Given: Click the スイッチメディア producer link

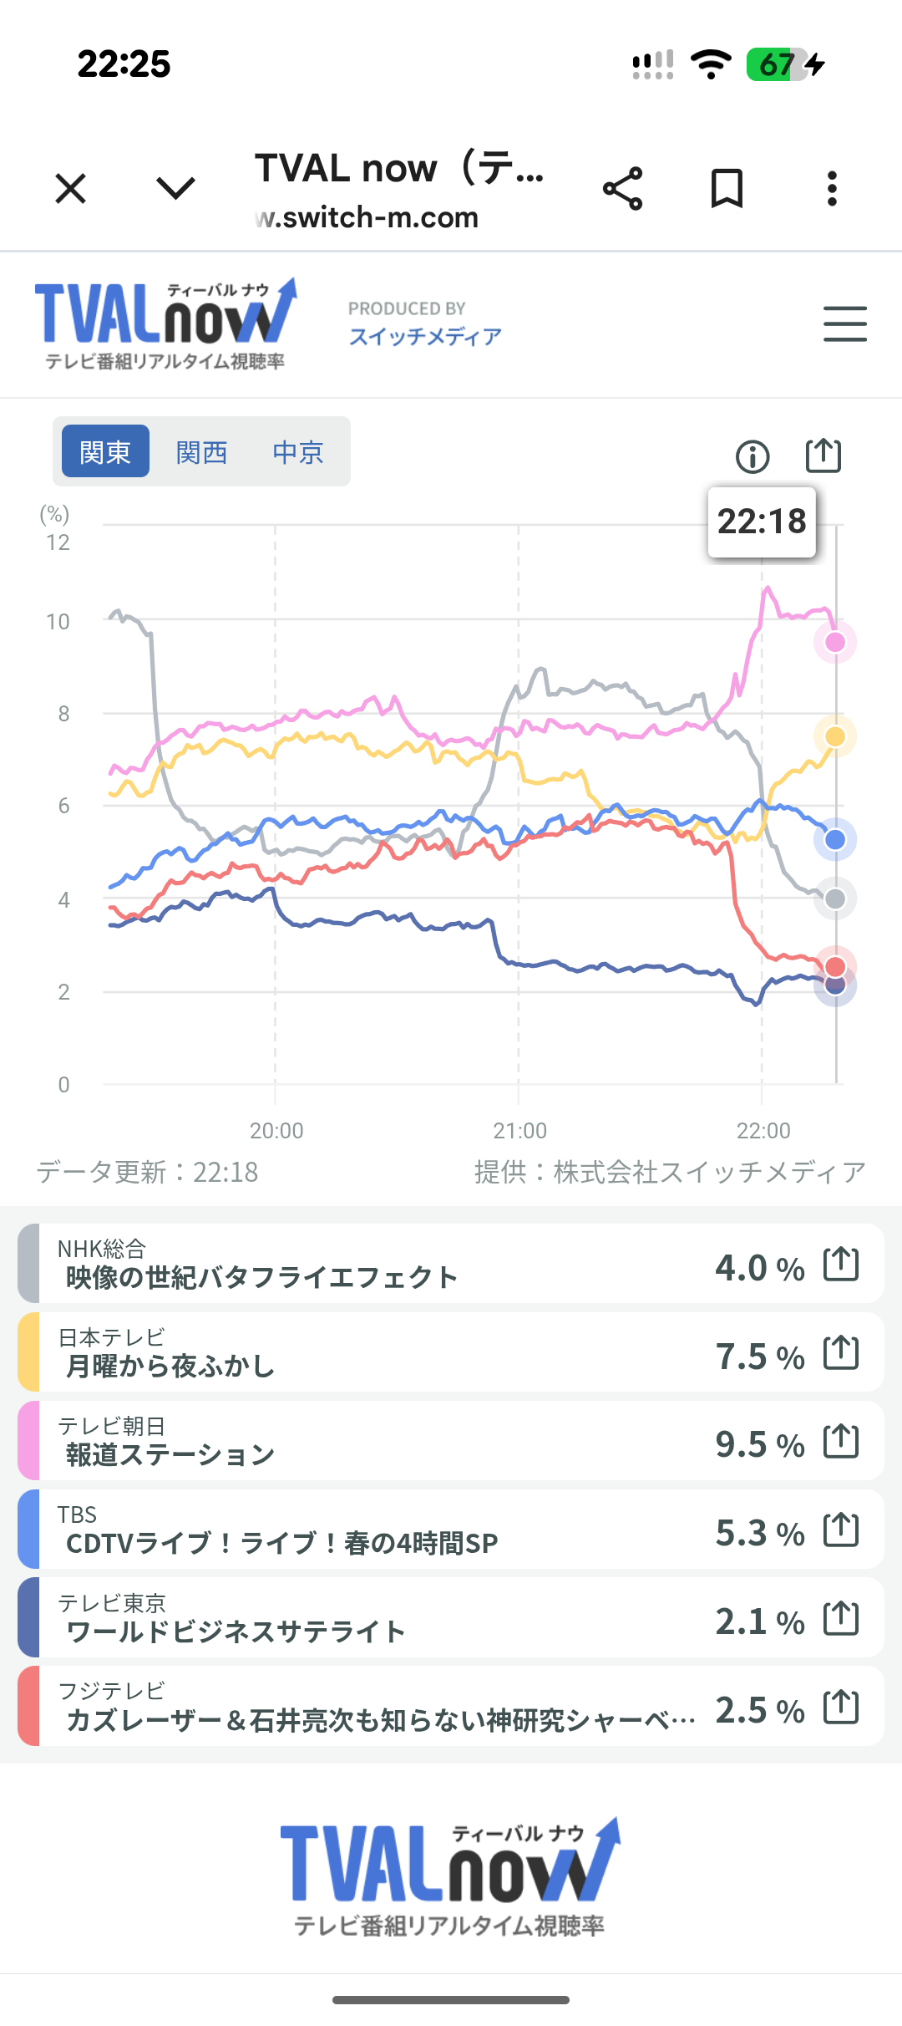Looking at the screenshot, I should 425,336.
